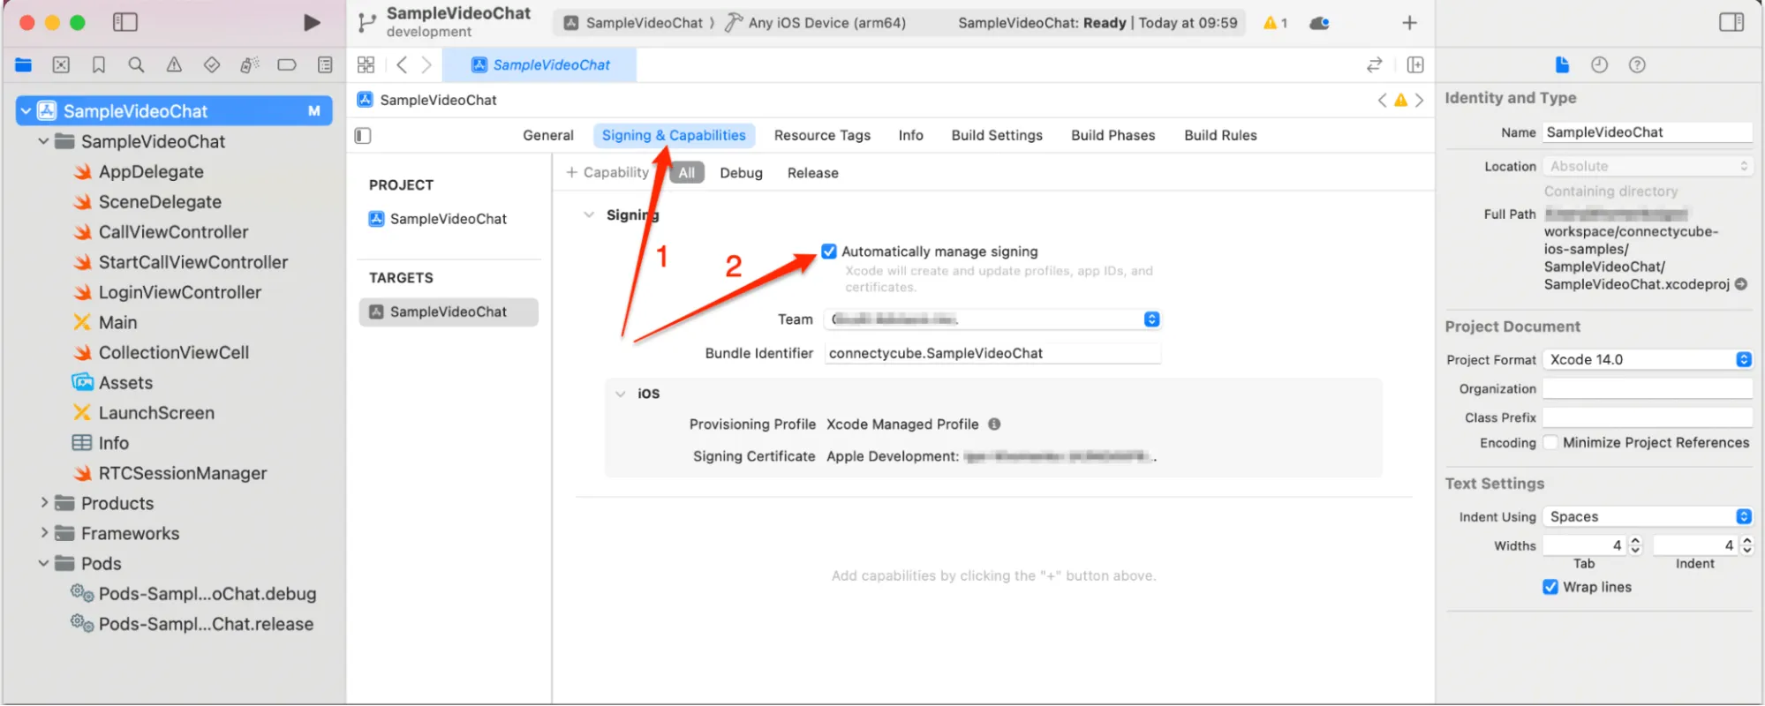Collapse the iOS signing section
This screenshot has height=706, width=1765.
pos(621,394)
